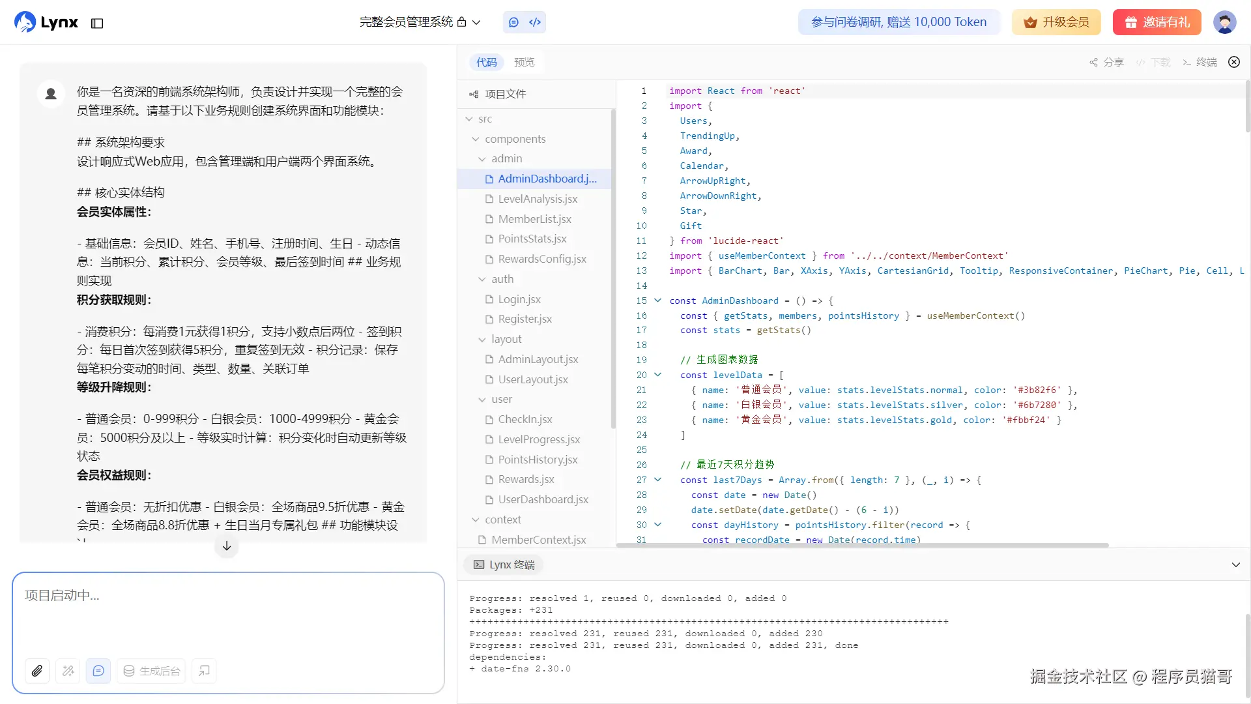The height and width of the screenshot is (704, 1251).
Task: Click the 升级会员 upgrade button
Action: pos(1056,22)
